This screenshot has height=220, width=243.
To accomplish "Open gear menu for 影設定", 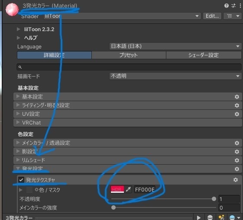I will click(x=237, y=152).
